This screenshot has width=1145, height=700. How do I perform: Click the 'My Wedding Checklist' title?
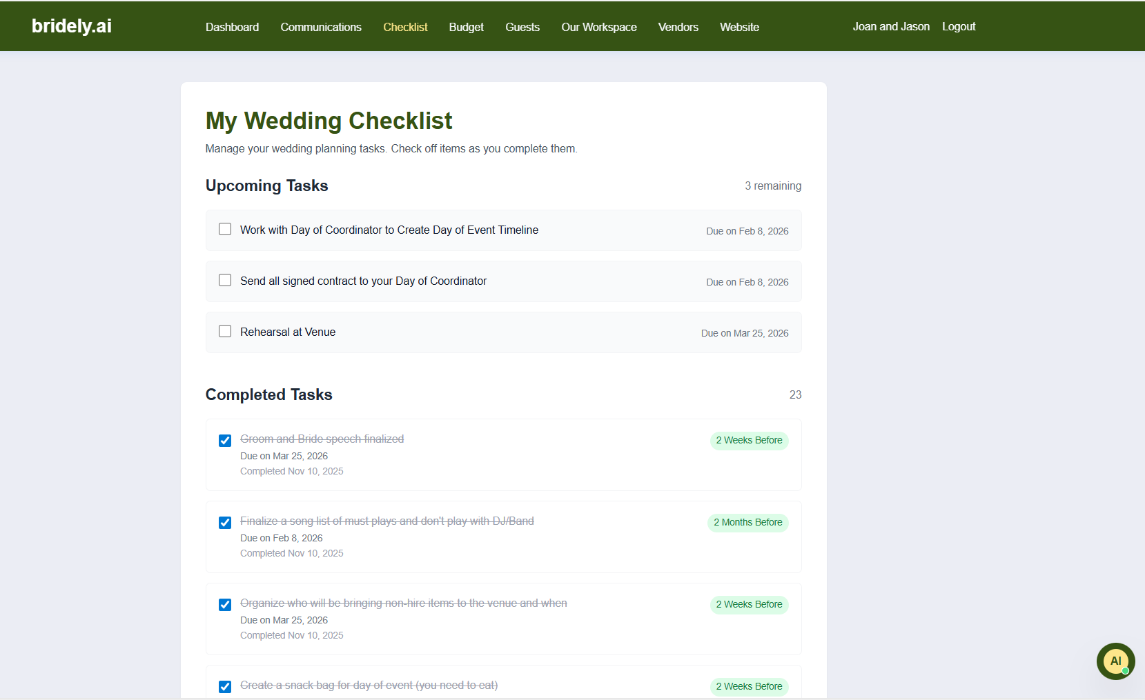pyautogui.click(x=329, y=121)
